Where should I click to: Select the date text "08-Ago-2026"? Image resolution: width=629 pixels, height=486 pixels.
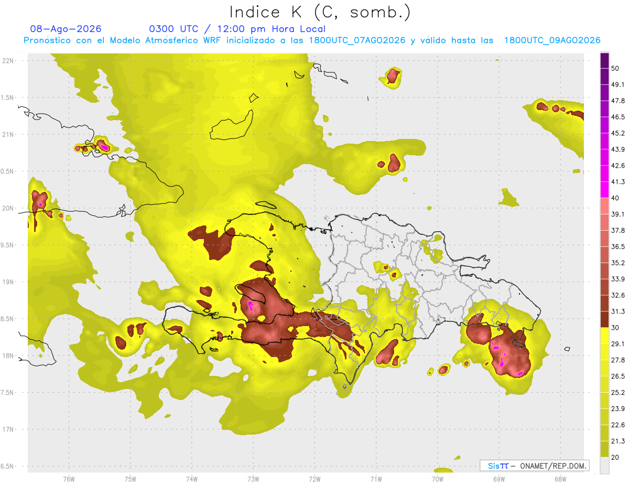tap(66, 29)
